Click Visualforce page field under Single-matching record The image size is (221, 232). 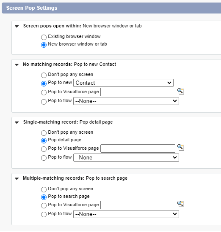138,148
